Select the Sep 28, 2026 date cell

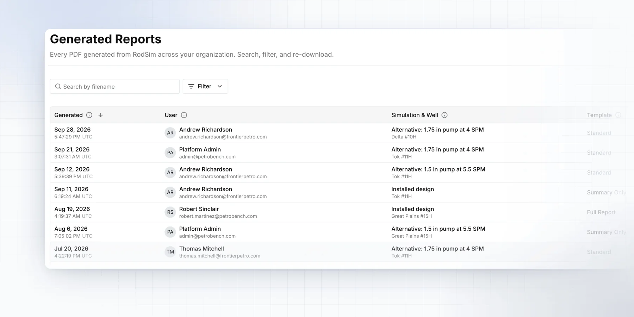pyautogui.click(x=72, y=130)
